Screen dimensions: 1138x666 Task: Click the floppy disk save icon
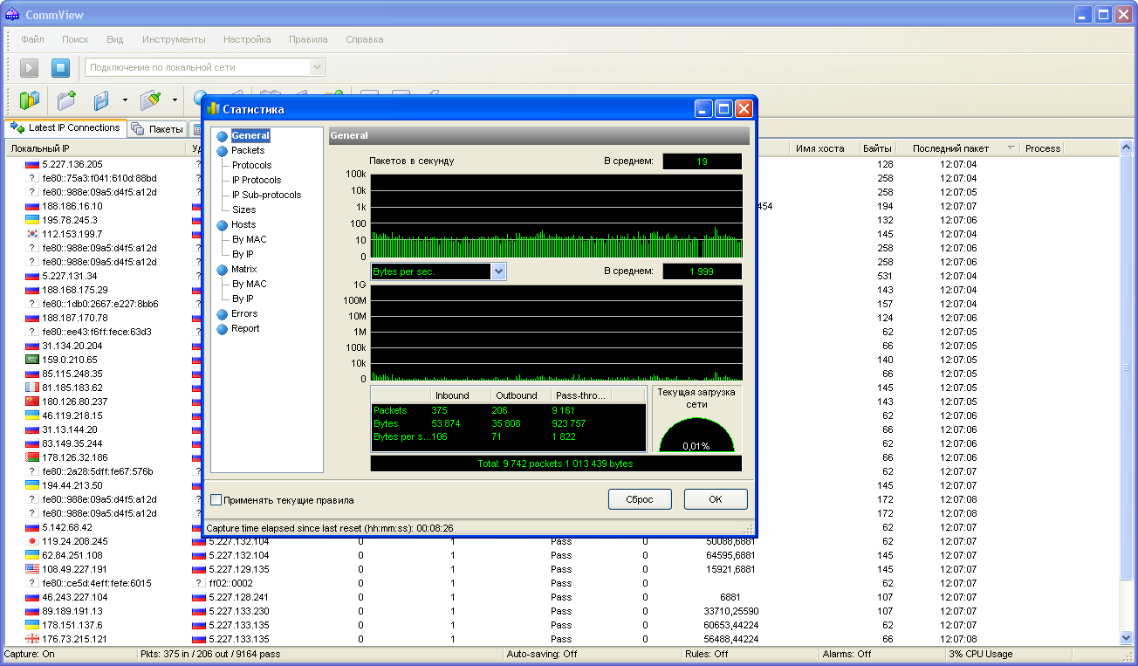click(101, 100)
